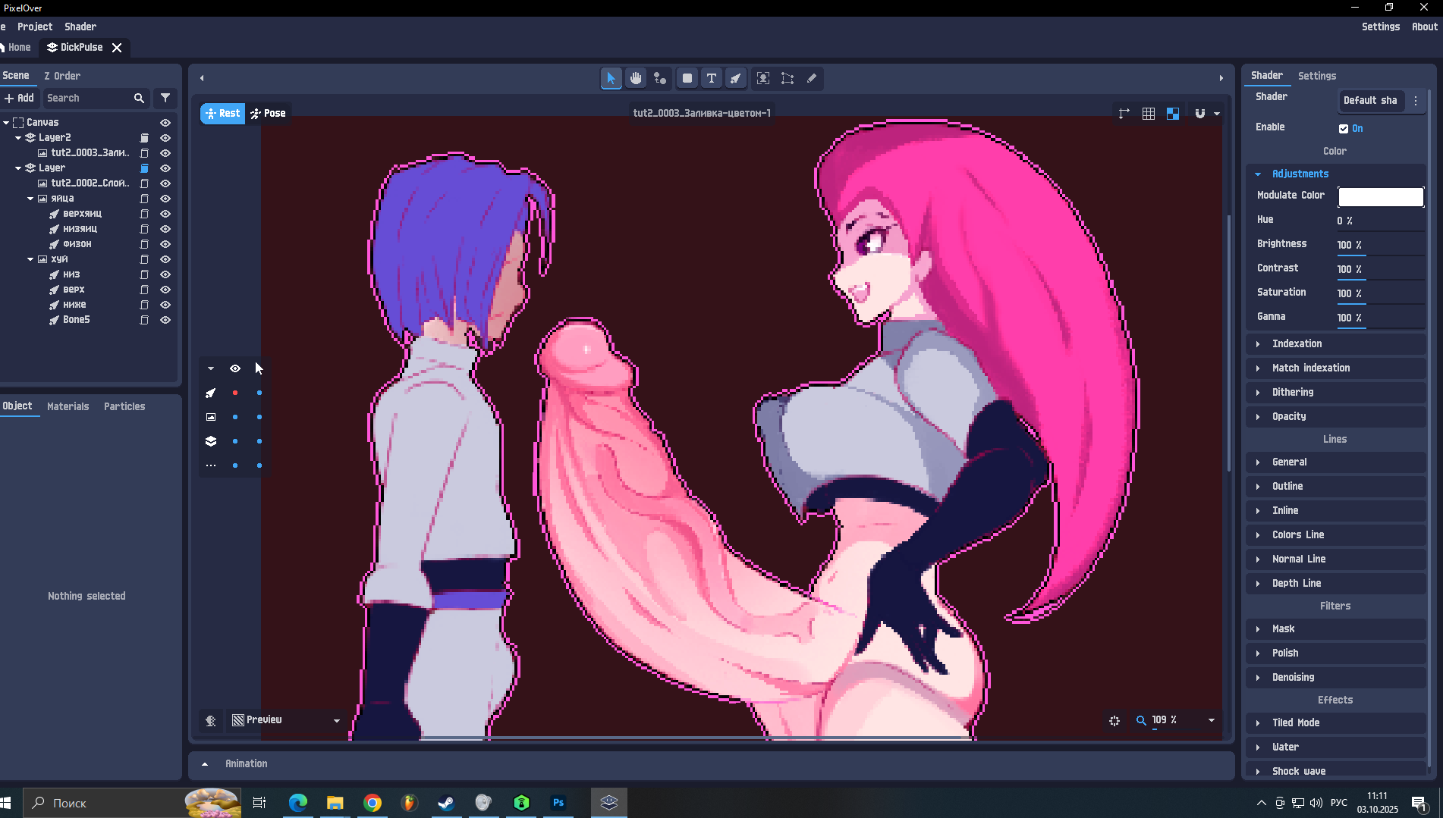Activate the hand pan tool
The width and height of the screenshot is (1443, 818).
(x=636, y=78)
